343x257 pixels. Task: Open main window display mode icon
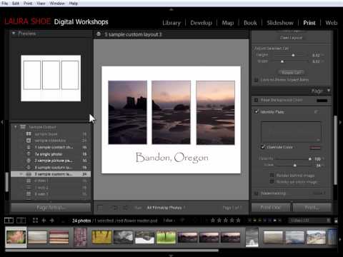pos(9,221)
